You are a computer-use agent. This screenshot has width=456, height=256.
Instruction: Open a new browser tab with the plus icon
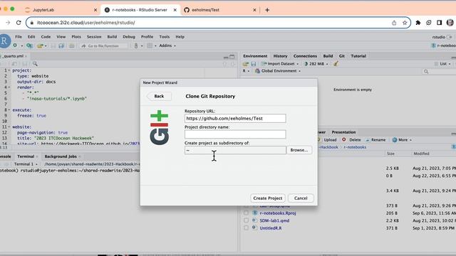point(267,10)
